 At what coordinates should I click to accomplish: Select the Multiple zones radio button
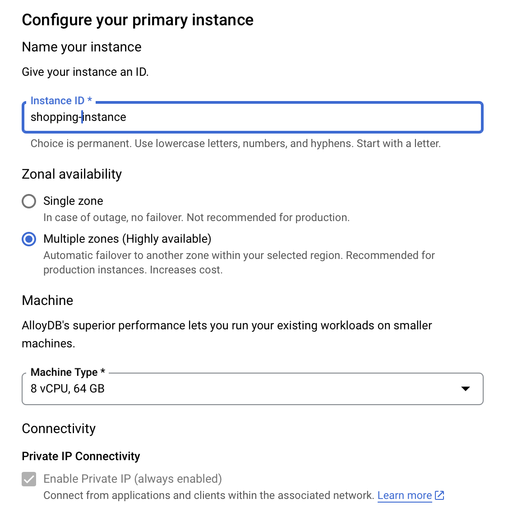[x=29, y=239]
